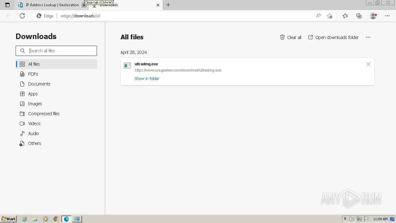Open Action Center flag icon

[x=367, y=219]
